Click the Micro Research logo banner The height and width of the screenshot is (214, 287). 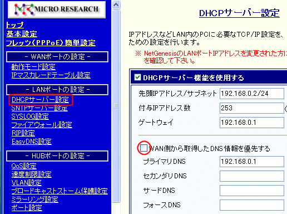point(57,9)
